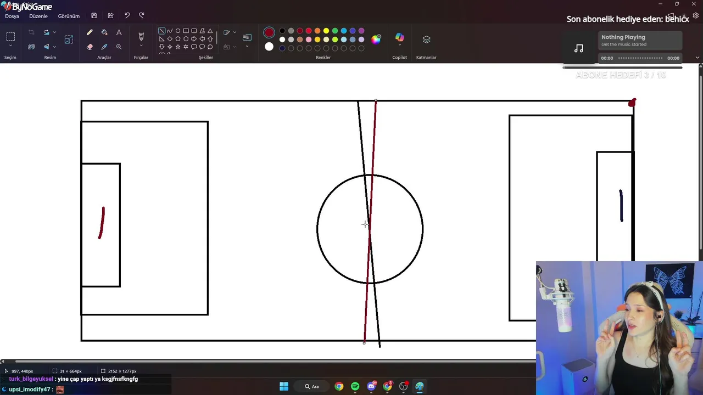Select the Oval shape
The image size is (703, 395).
[x=178, y=31]
